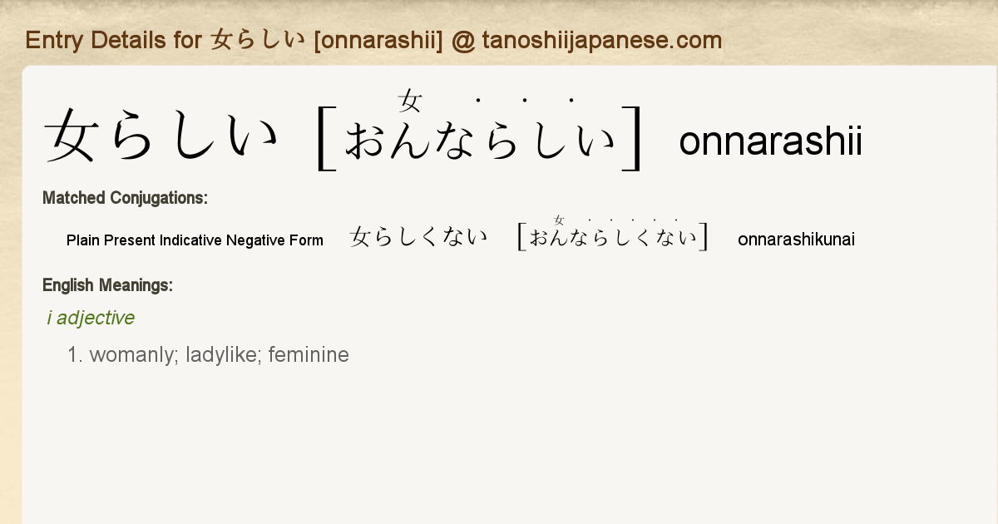Click the large romaji 'onnarashii'
998x524 pixels.
(x=770, y=142)
